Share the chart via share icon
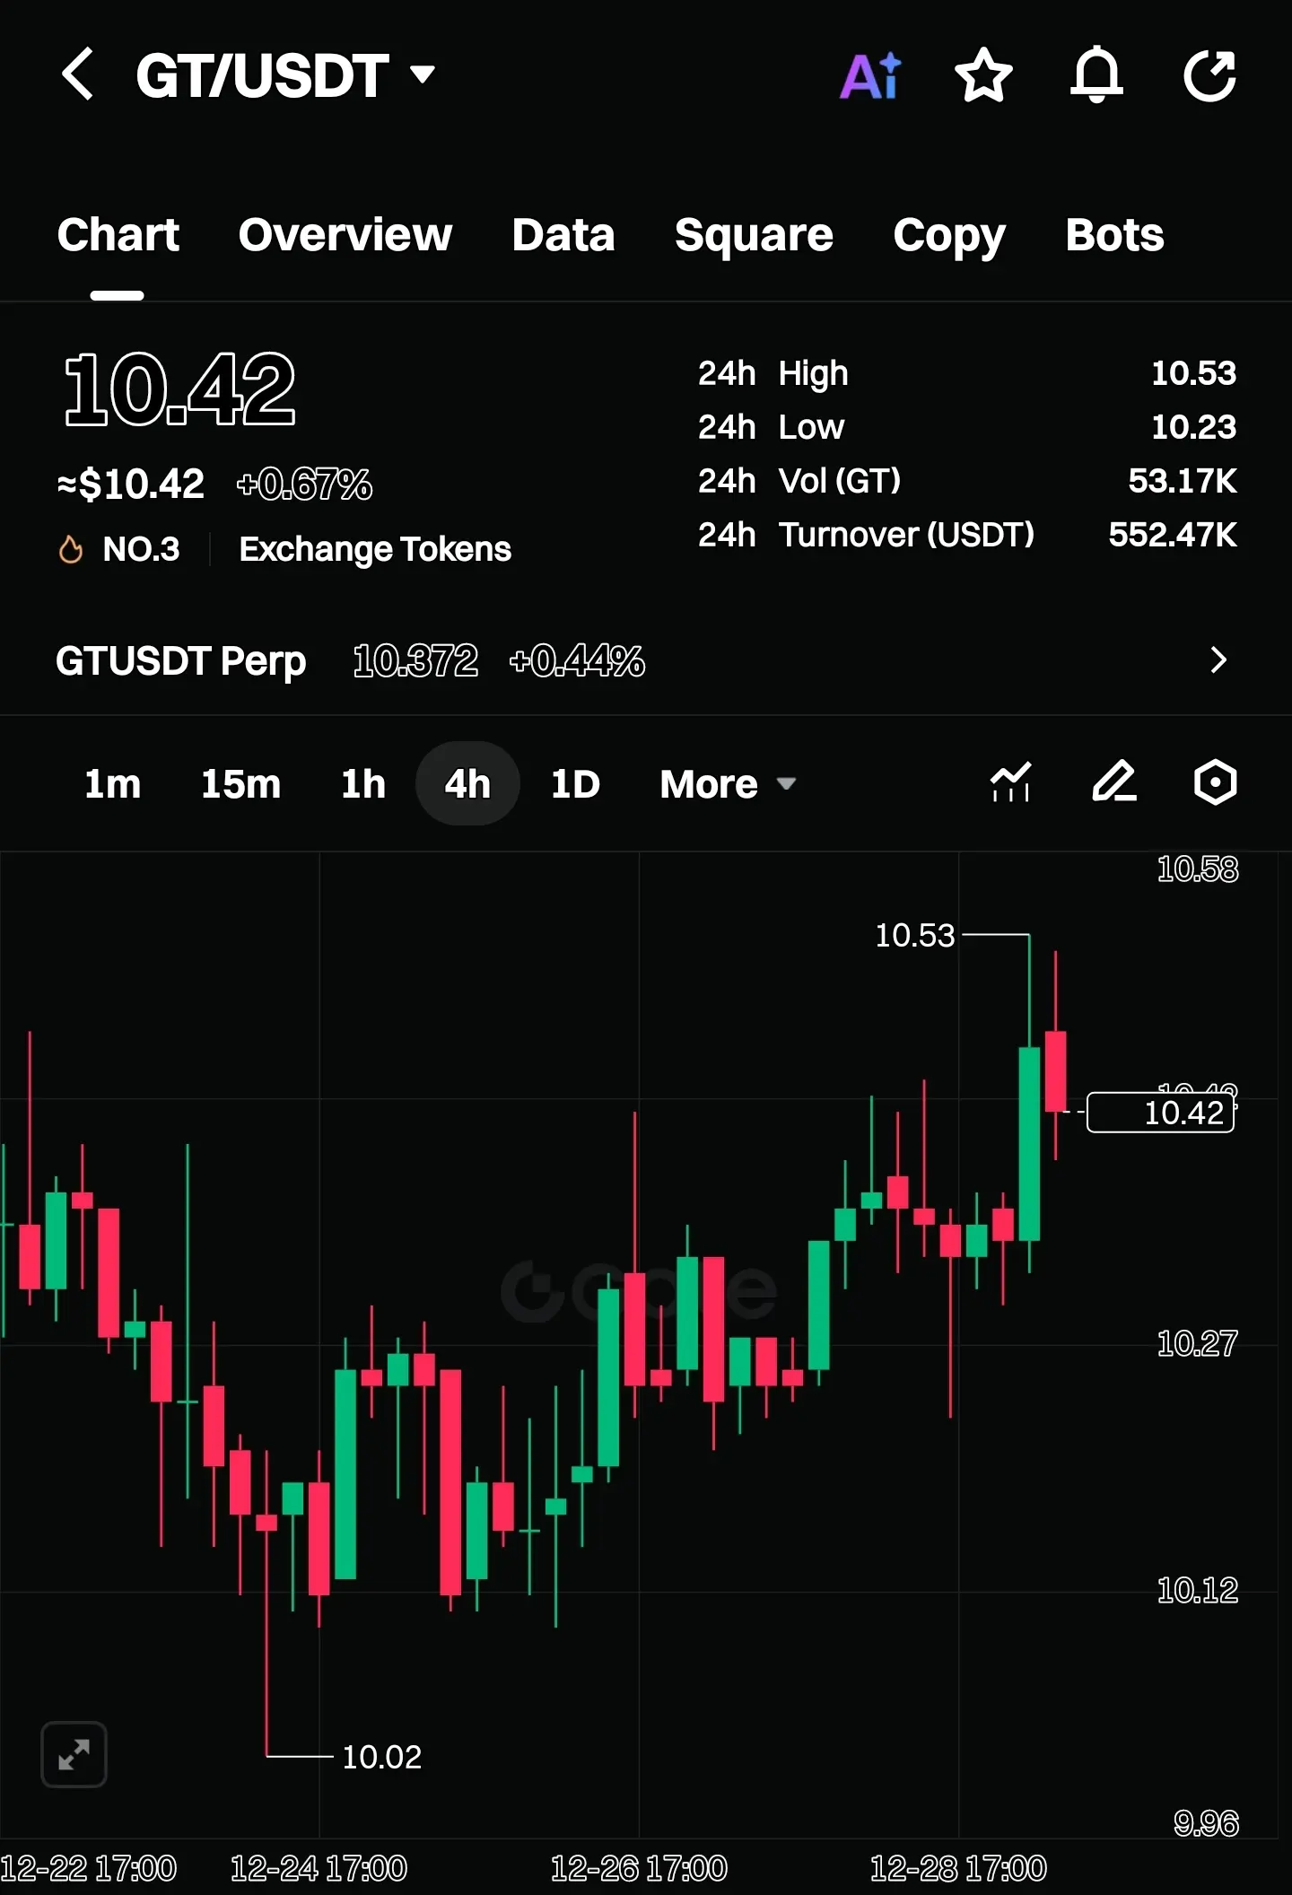The width and height of the screenshot is (1292, 1895). tap(1209, 75)
